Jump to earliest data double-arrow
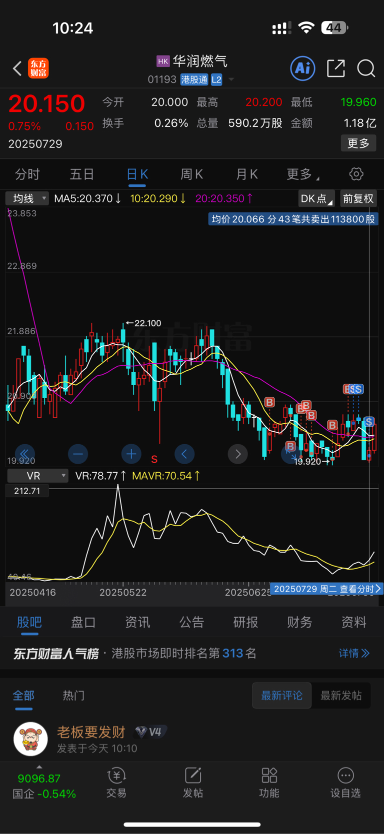Screen dimensions: 384x834 (24, 454)
